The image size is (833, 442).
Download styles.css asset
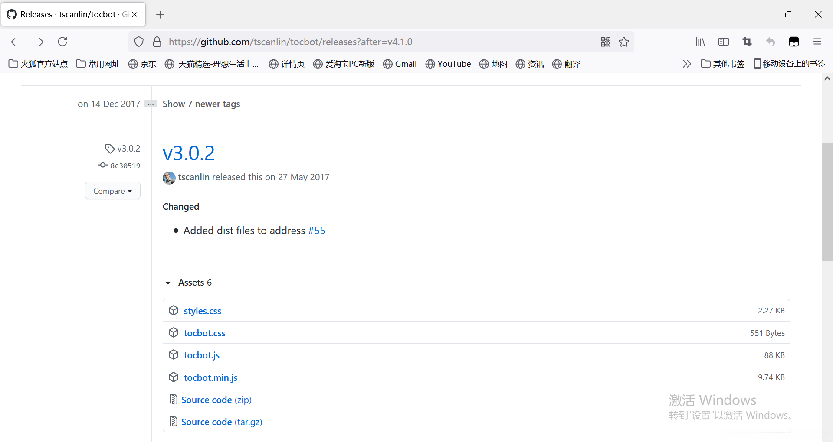pos(203,311)
